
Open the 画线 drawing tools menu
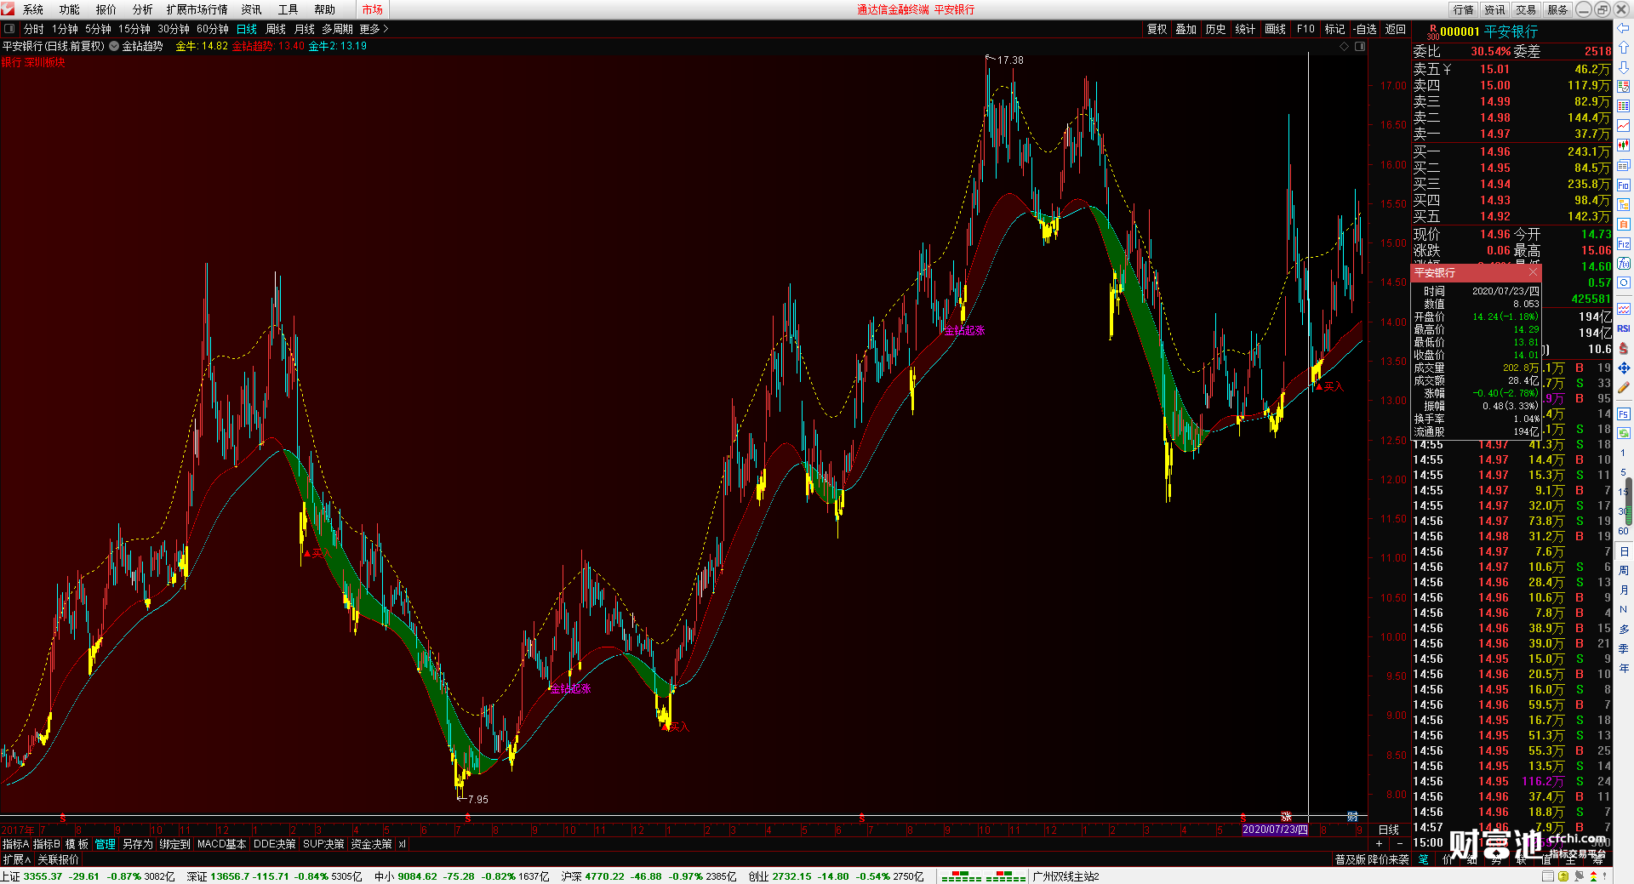[1275, 29]
